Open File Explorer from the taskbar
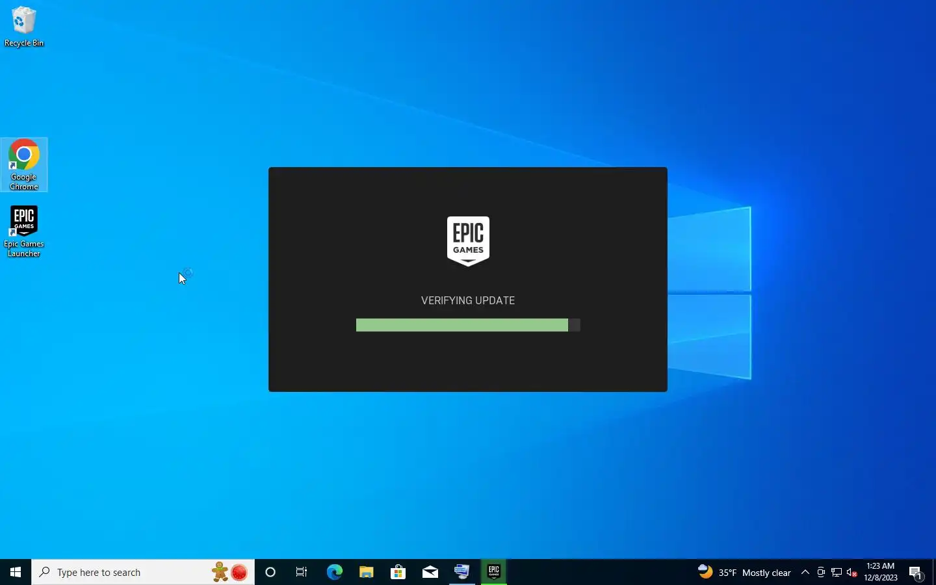Image resolution: width=936 pixels, height=585 pixels. tap(367, 572)
